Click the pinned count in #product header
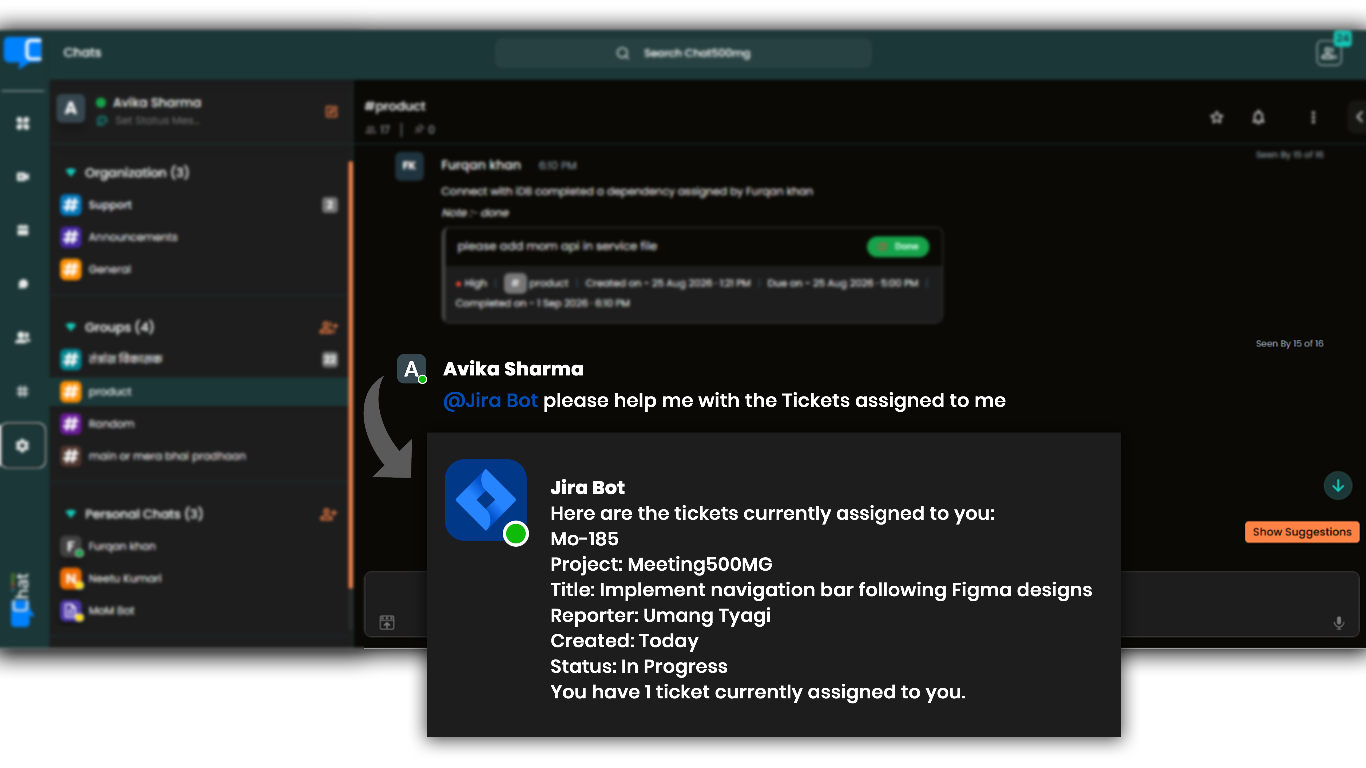 [425, 129]
